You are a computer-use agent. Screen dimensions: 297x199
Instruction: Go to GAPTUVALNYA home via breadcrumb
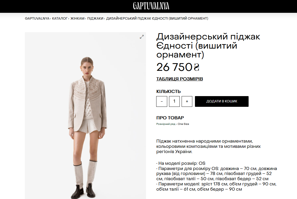tap(37, 18)
